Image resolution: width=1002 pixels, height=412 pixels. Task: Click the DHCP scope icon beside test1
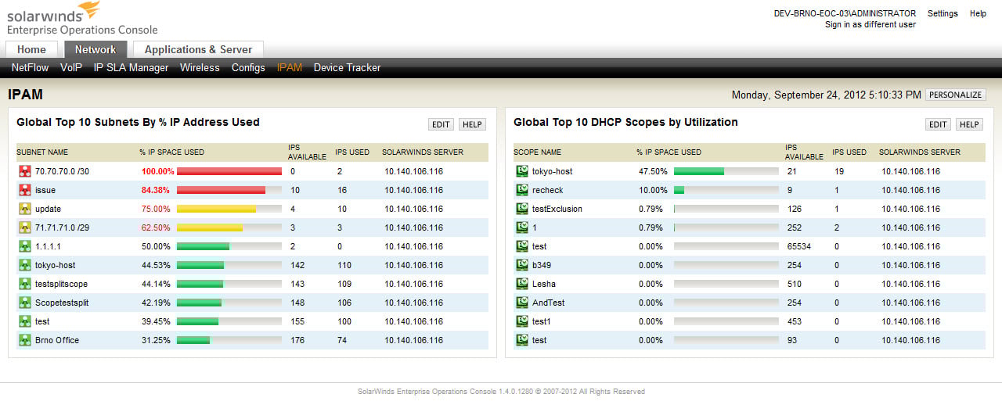point(522,321)
